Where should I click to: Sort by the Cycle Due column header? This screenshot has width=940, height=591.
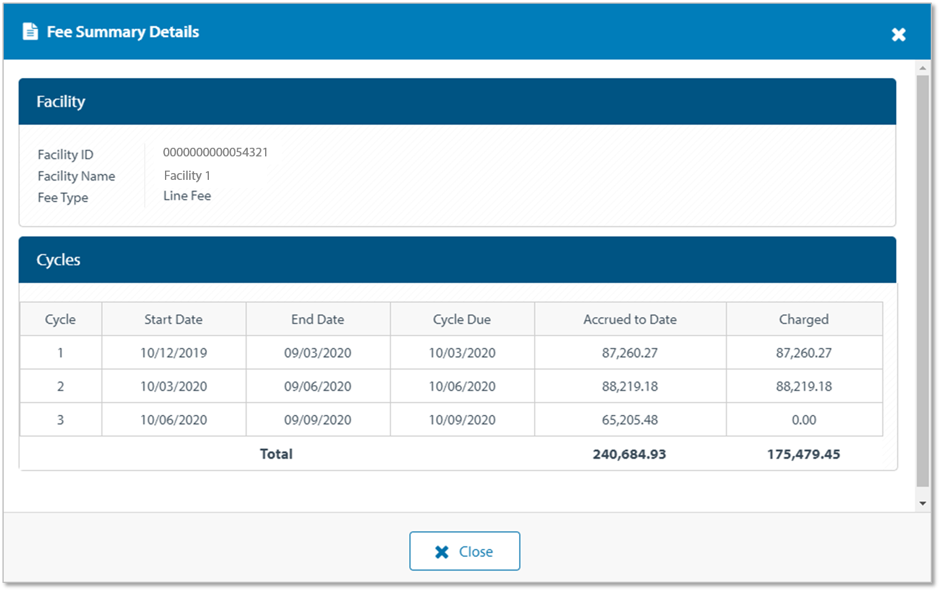click(x=462, y=320)
